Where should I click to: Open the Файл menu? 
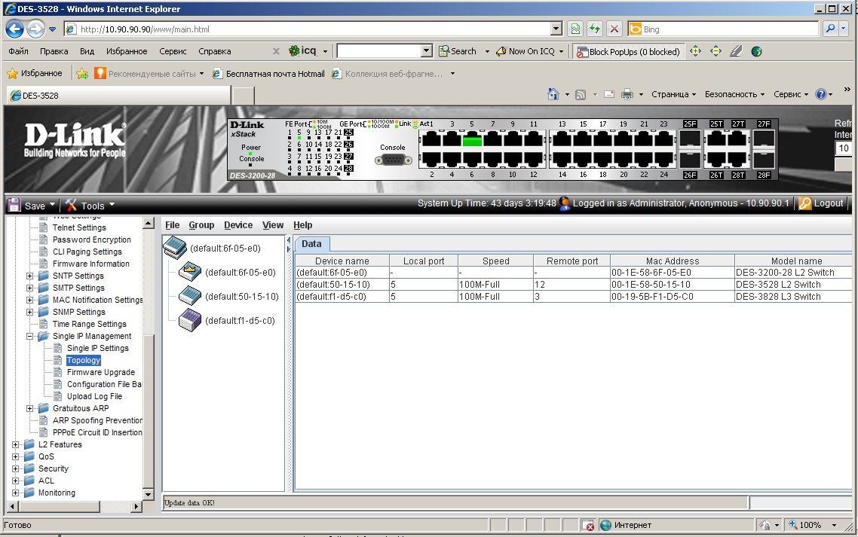coord(18,51)
